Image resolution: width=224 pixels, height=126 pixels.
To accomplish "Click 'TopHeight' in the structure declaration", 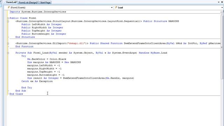I will click(38, 31).
